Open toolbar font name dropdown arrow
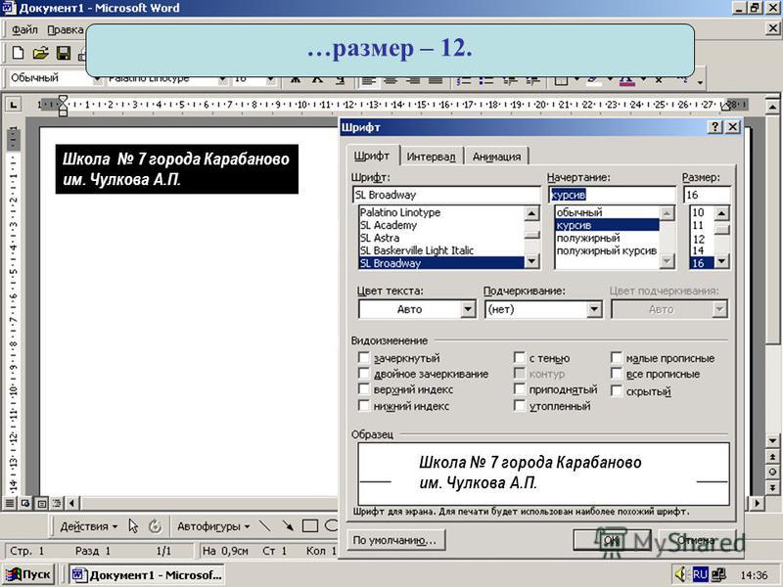This screenshot has width=783, height=587. 223,80
